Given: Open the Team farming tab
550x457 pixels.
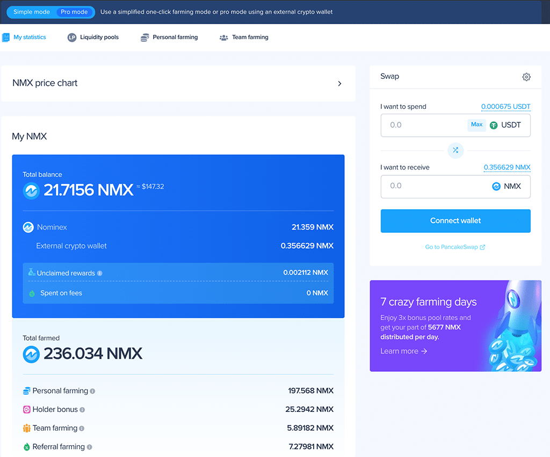Looking at the screenshot, I should [244, 37].
